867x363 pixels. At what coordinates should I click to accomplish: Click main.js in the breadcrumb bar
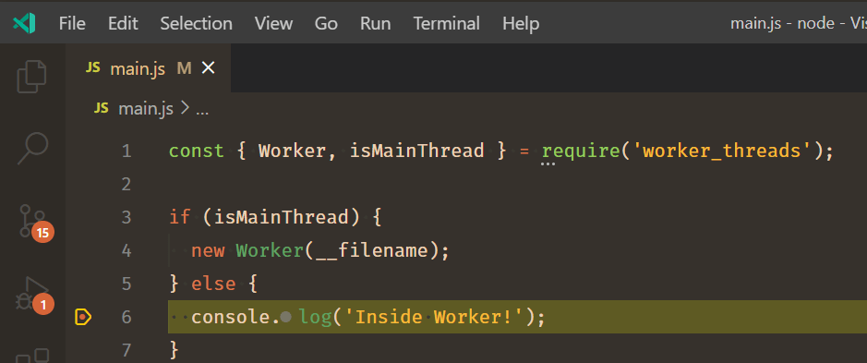(146, 108)
